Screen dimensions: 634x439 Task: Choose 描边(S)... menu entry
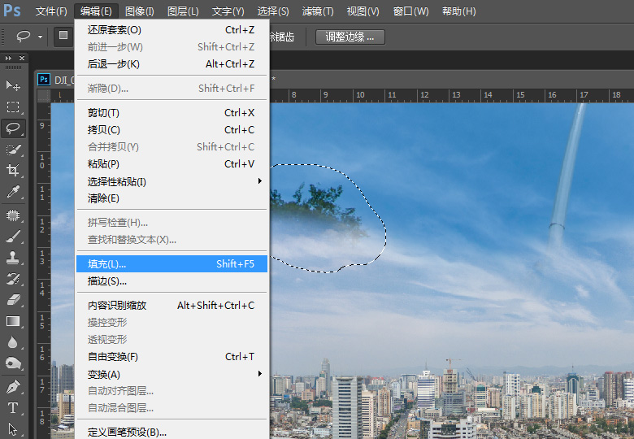pos(172,281)
